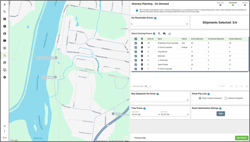Locate Newman with map pin icon
The image size is (250, 142).
tap(142, 56)
